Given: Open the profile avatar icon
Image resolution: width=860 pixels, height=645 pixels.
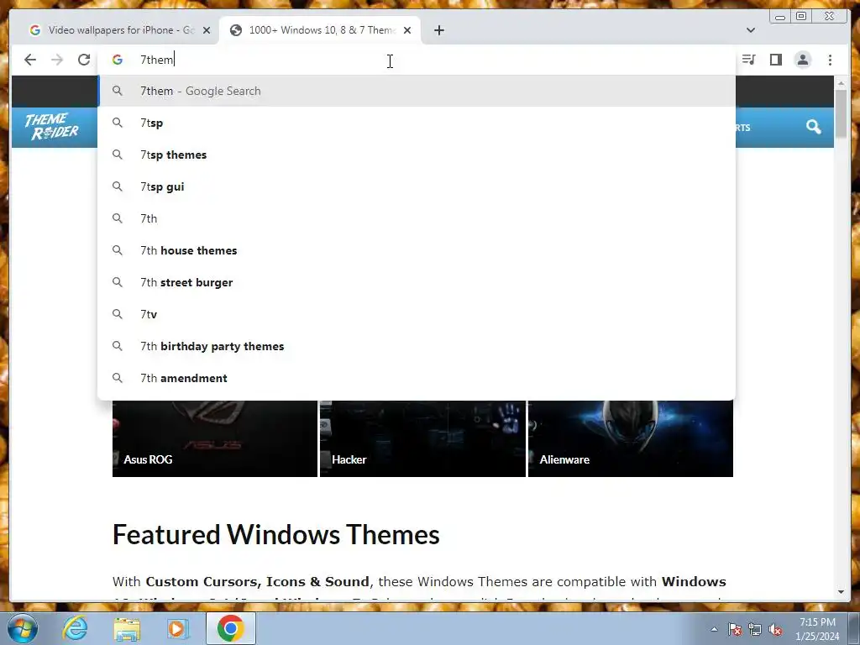Looking at the screenshot, I should [x=802, y=60].
